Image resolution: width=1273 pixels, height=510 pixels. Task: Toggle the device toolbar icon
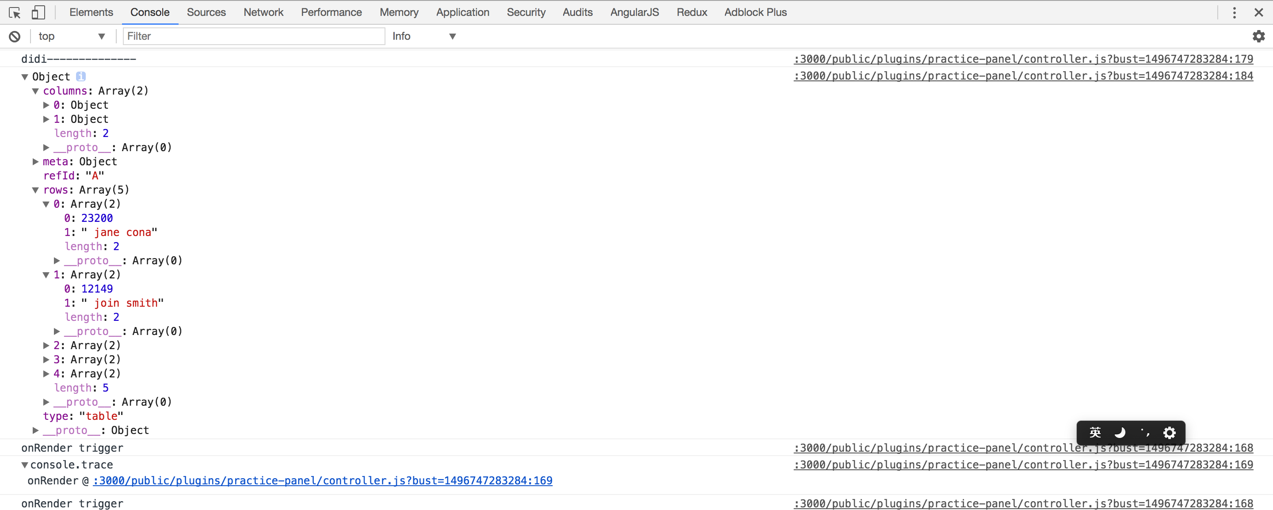38,12
